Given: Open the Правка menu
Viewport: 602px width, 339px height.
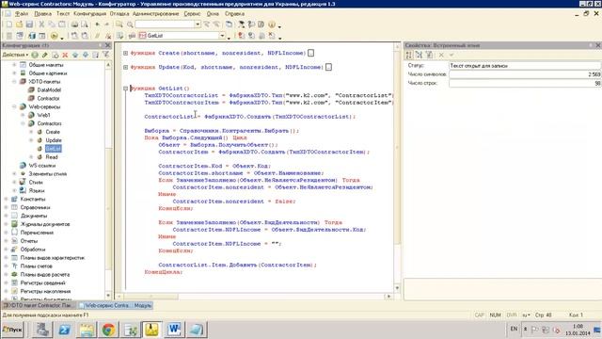Looking at the screenshot, I should (x=42, y=14).
